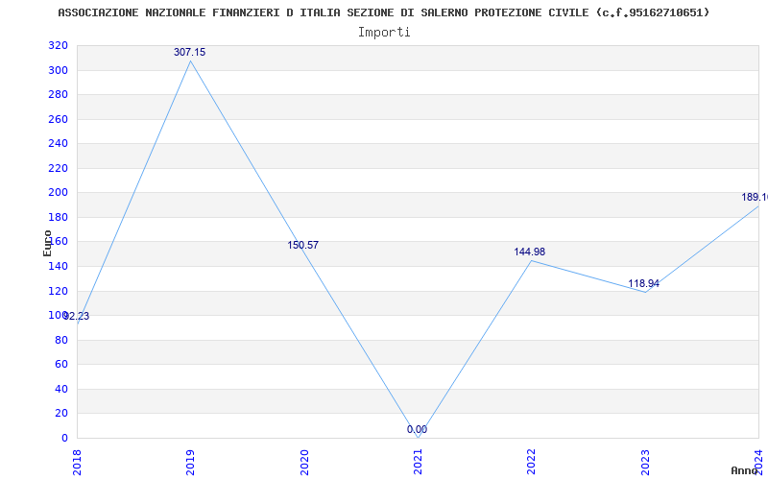Viewport: 768px width, 480px height.
Task: Click the 180 y-axis tick label
Action: pyautogui.click(x=58, y=217)
